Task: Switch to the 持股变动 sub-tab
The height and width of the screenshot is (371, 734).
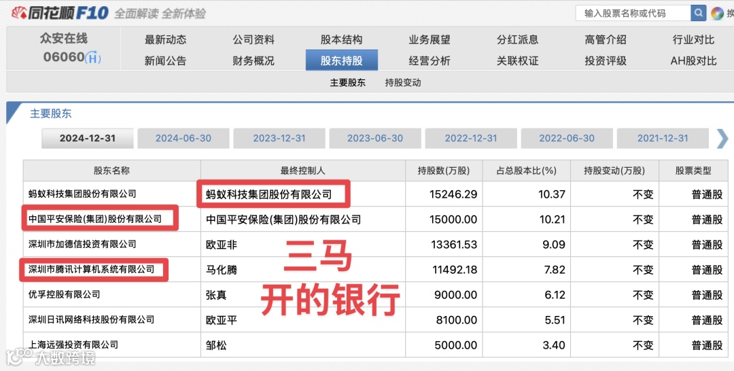Action: [403, 83]
